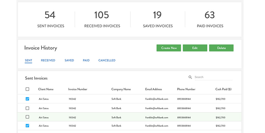Click the email address in the highlighted row
Viewport: 265px width, 133px height.
pos(157,117)
